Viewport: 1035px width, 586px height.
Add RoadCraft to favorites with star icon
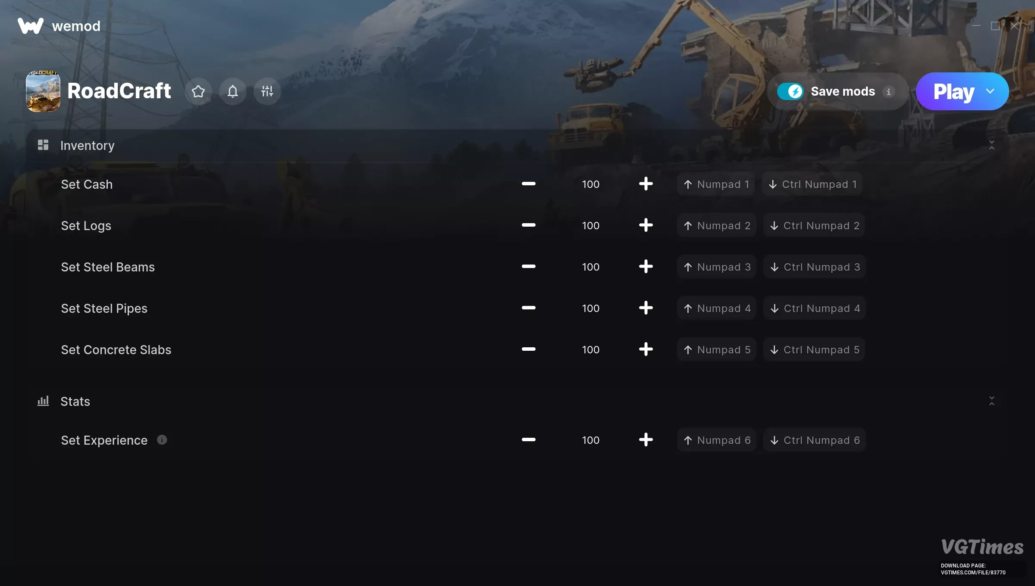(198, 91)
